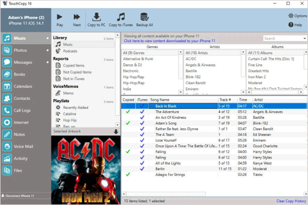Image resolution: width=308 pixels, height=205 pixels.
Task: Select Angels & Airwaves in Artists list
Action: coord(200,65)
